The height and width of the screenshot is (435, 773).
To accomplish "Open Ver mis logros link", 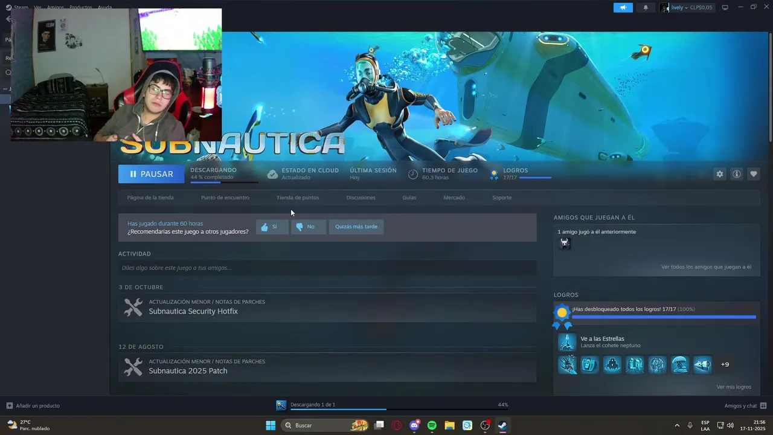I will [734, 387].
